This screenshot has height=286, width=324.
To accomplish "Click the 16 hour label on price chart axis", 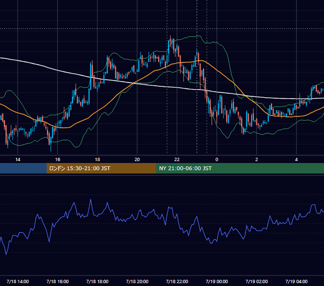I will click(58, 160).
